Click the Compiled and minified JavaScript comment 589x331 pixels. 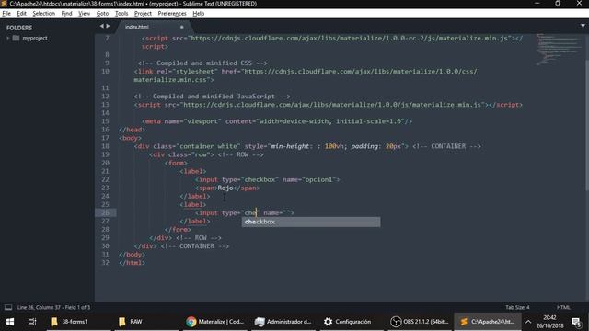point(213,97)
